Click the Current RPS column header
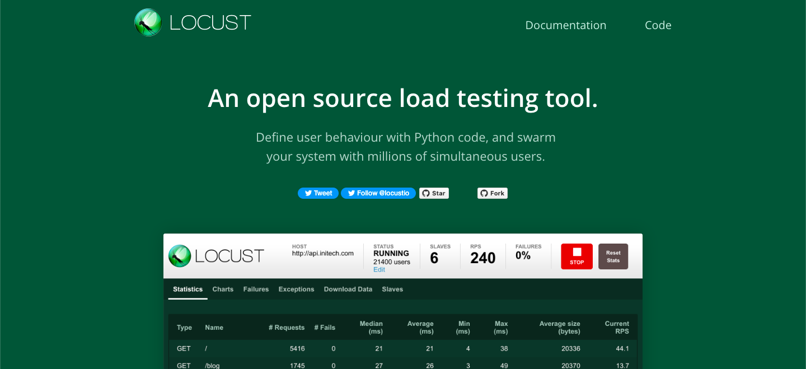 [x=617, y=328]
